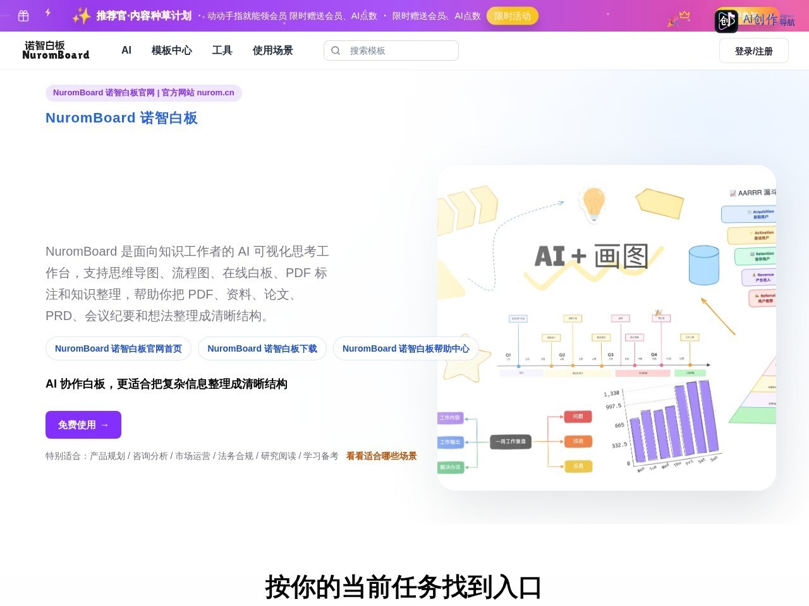Screen dimensions: 809x606
Task: Click the 官方网站 nurom.cn badge
Action: point(143,93)
